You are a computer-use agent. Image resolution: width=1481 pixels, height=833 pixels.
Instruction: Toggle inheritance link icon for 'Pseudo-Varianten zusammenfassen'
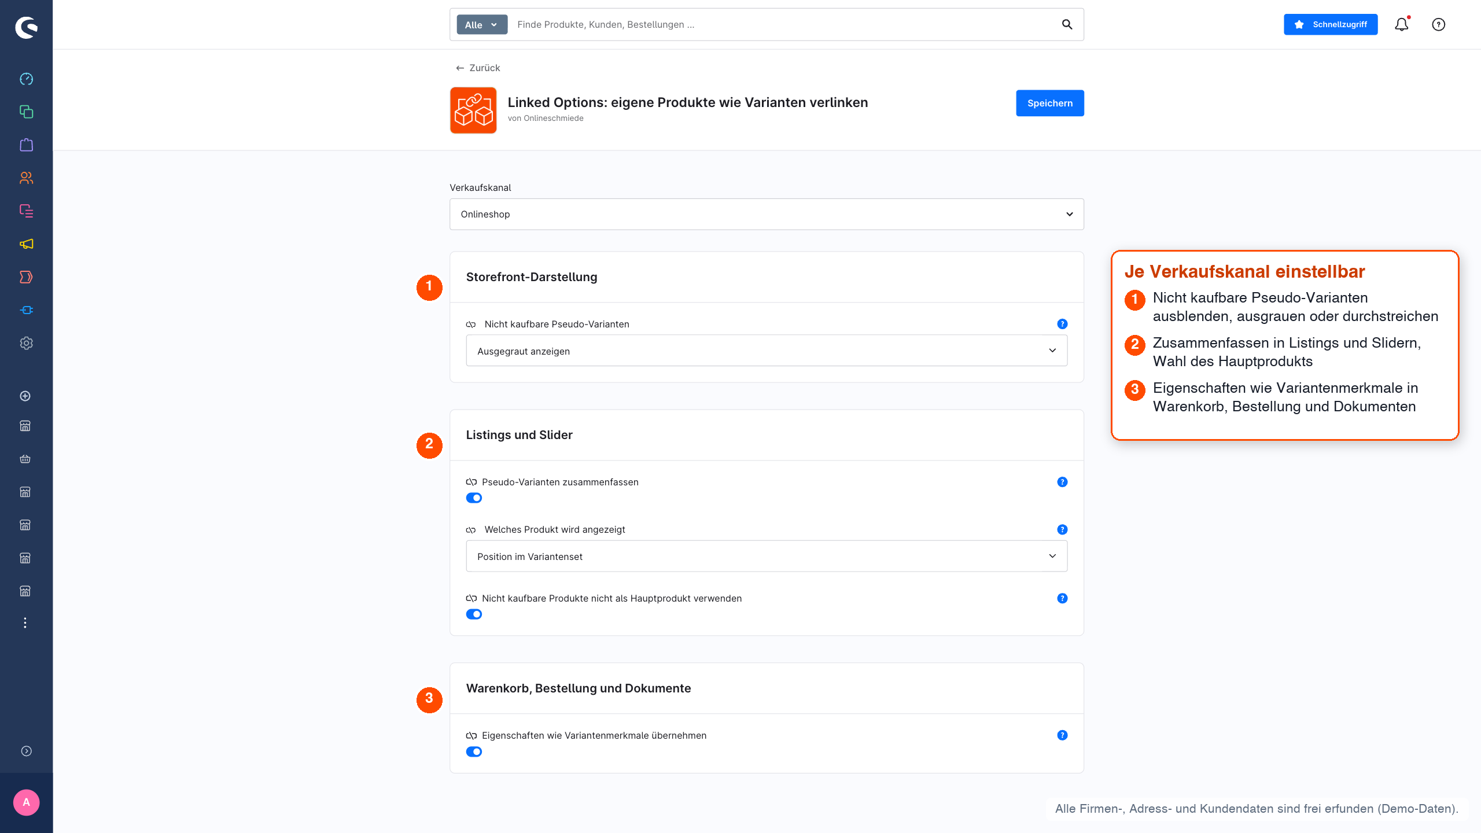(471, 482)
